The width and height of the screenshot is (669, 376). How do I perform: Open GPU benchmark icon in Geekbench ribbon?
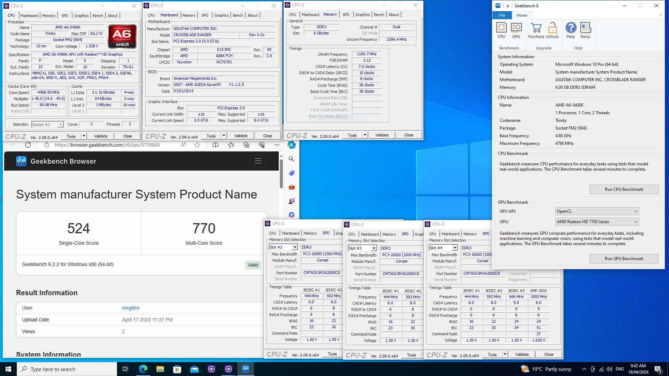516,30
